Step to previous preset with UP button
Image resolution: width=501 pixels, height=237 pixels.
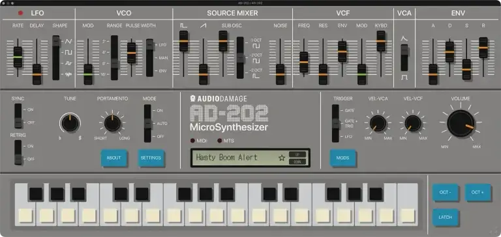click(297, 154)
